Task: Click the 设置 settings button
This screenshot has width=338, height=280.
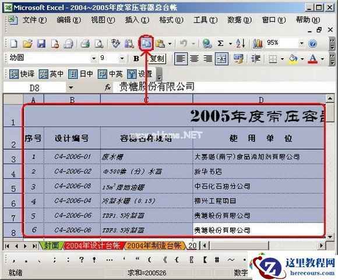Action: coord(140,74)
